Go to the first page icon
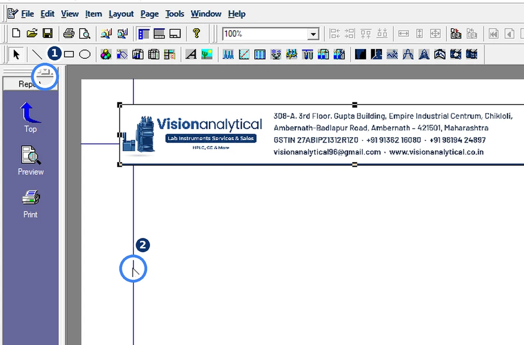Screen dimensions: 524x345 pyautogui.click(x=493, y=34)
